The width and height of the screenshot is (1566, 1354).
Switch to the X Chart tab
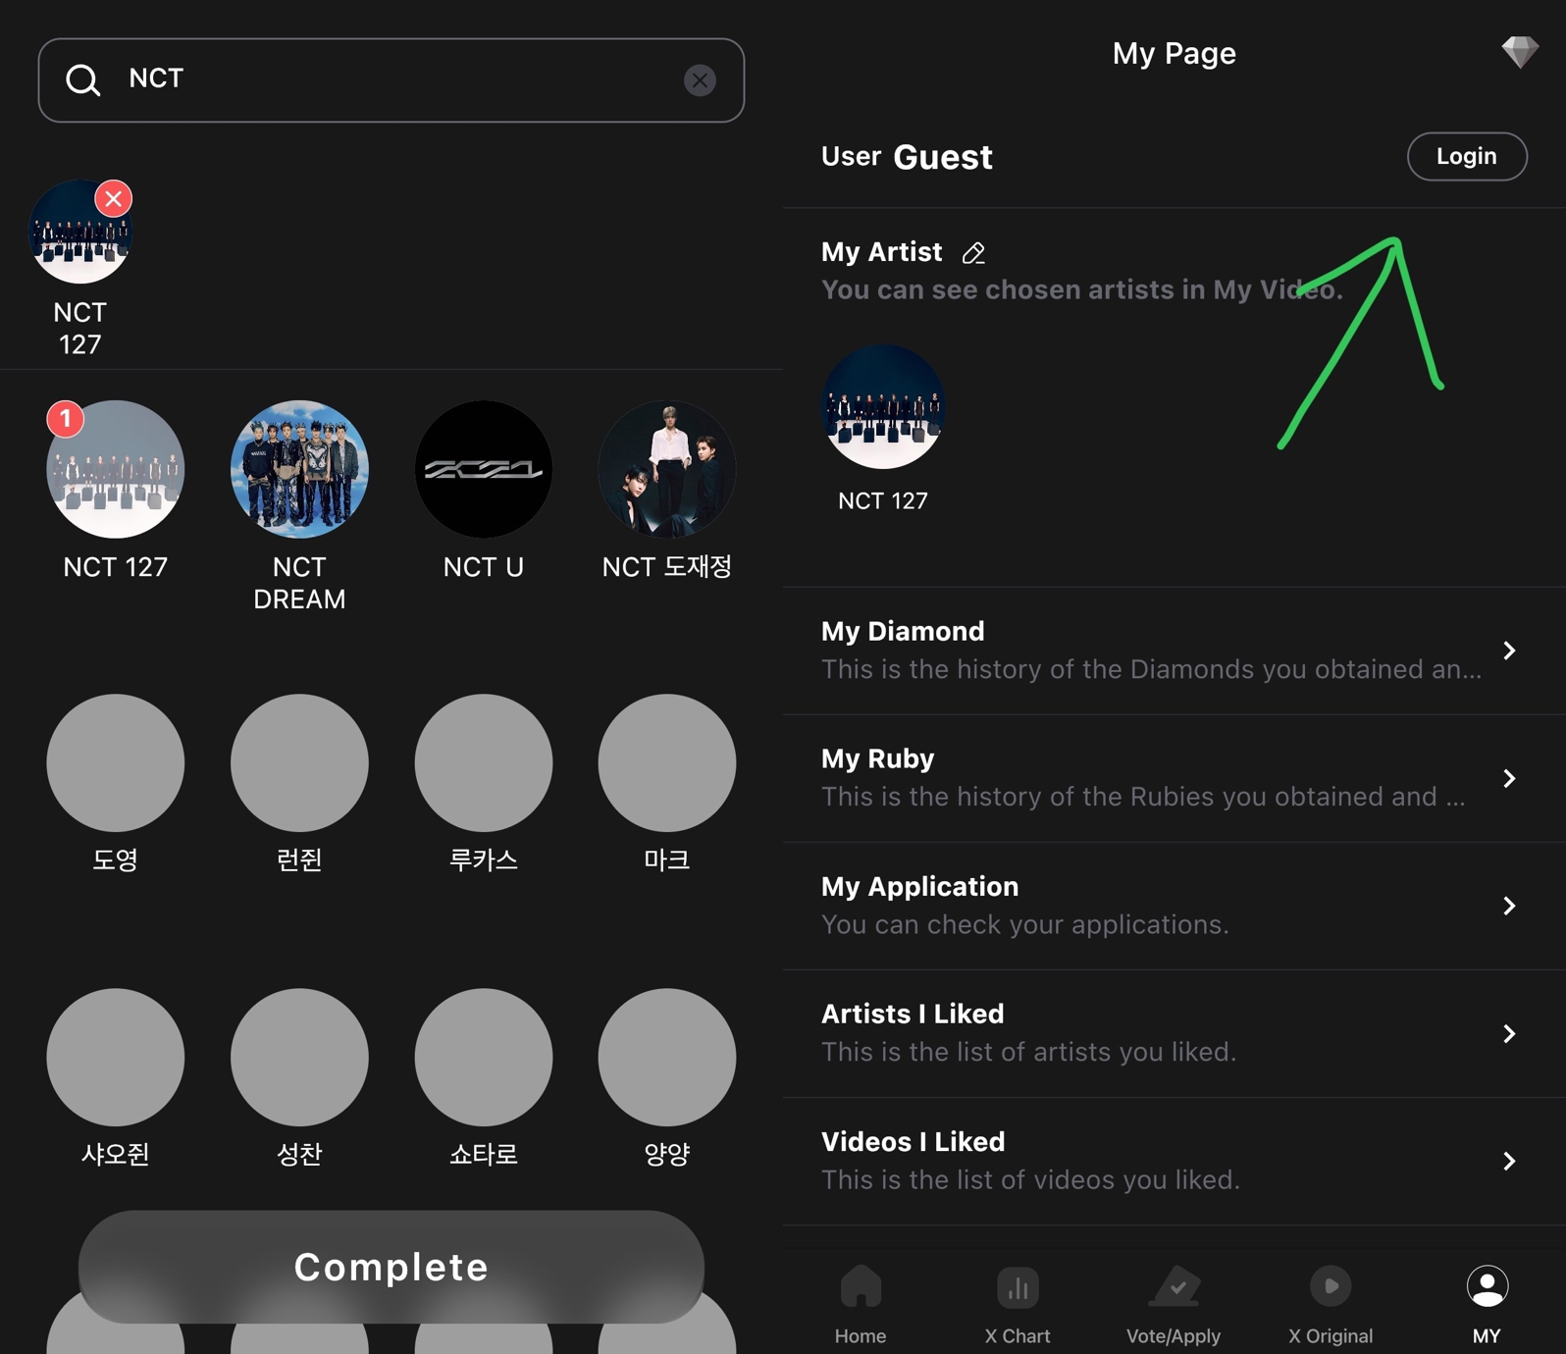(1018, 1305)
